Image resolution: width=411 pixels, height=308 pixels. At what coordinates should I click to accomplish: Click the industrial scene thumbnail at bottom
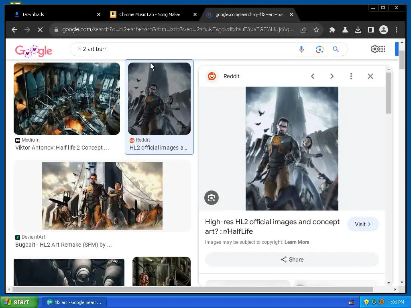pyautogui.click(x=161, y=272)
